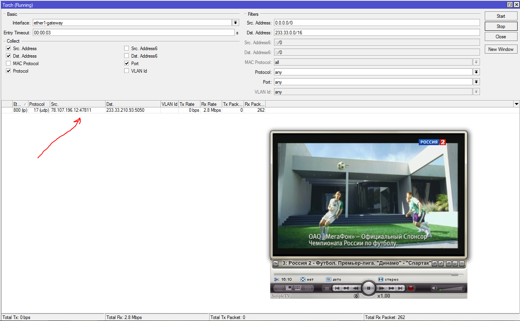The height and width of the screenshot is (321, 520).
Task: Click the SimpleTV playback seek bar
Action: [x=369, y=274]
